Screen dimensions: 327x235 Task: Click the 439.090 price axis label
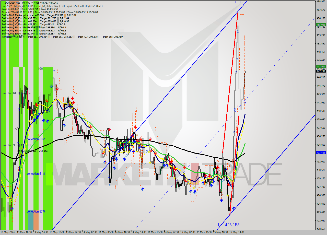[x=321, y=120]
